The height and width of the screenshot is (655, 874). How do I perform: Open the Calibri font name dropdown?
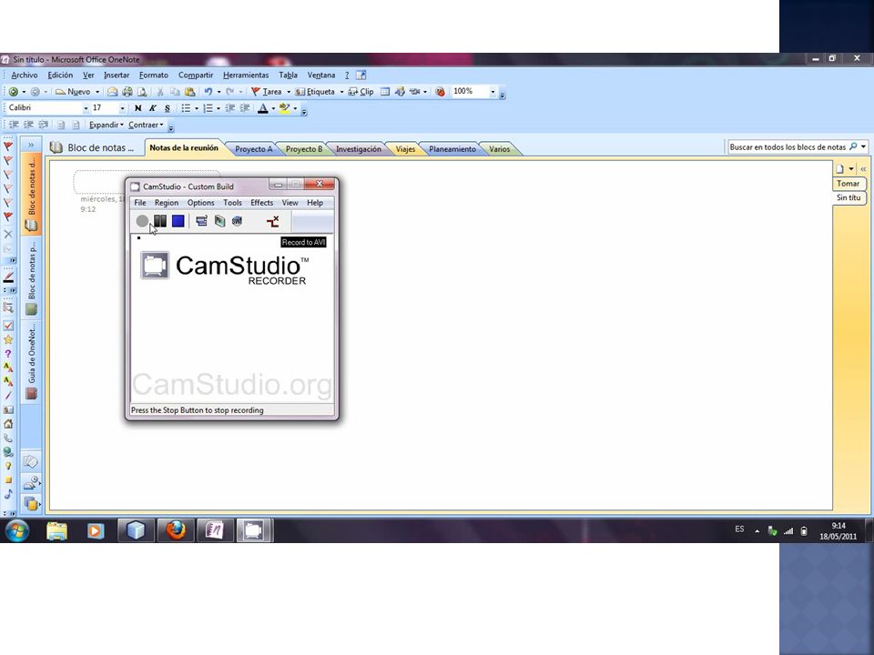[x=86, y=108]
